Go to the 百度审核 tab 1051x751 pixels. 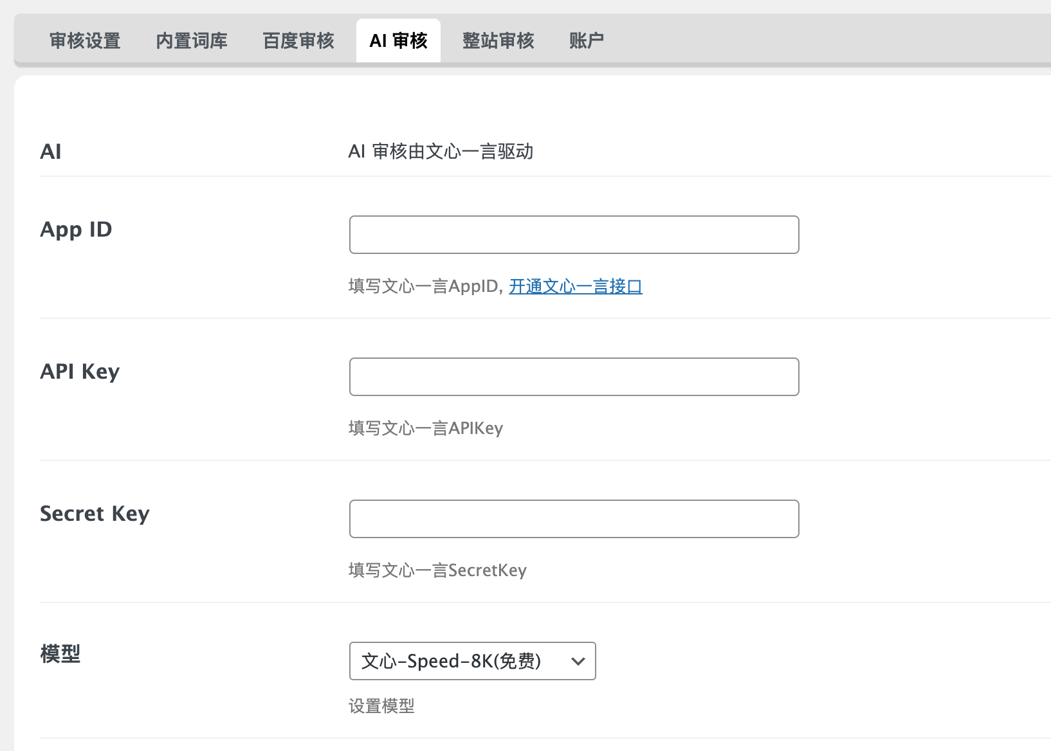tap(298, 41)
